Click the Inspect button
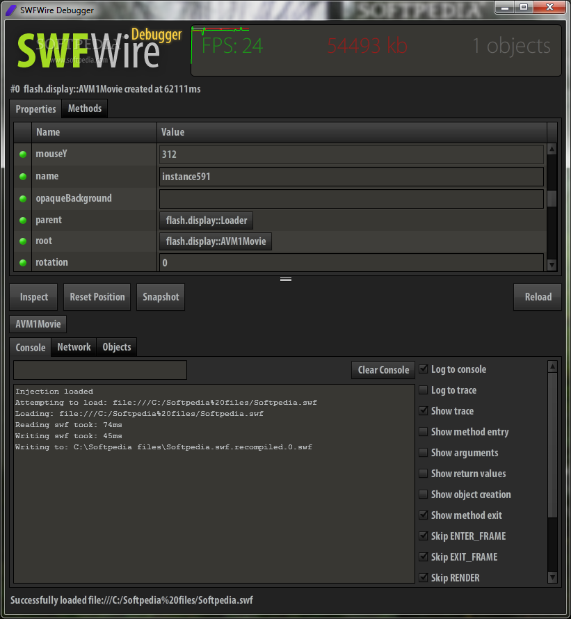571x619 pixels. [33, 297]
